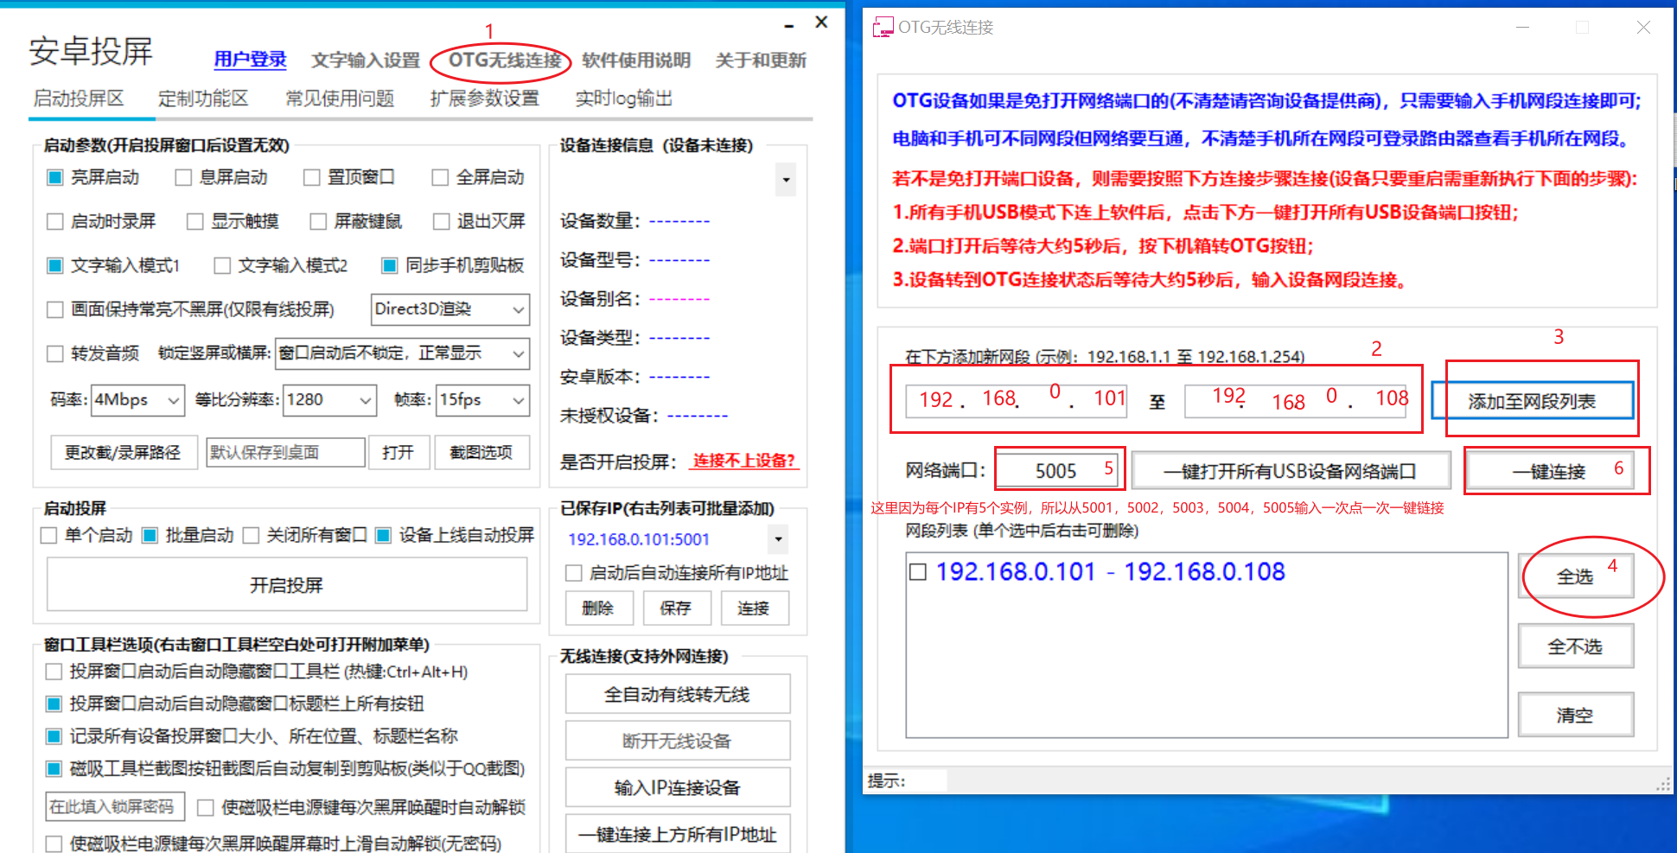Screen dimensions: 1677x853
Task: Click the 开启投屏 button
Action: pyautogui.click(x=286, y=584)
